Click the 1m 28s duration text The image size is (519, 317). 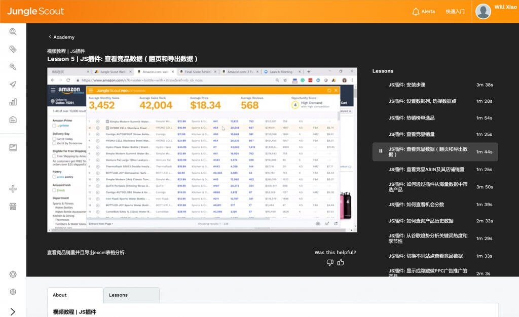484,101
